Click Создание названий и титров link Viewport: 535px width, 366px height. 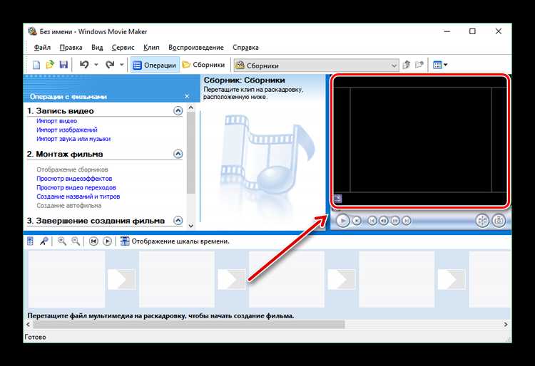coord(78,197)
